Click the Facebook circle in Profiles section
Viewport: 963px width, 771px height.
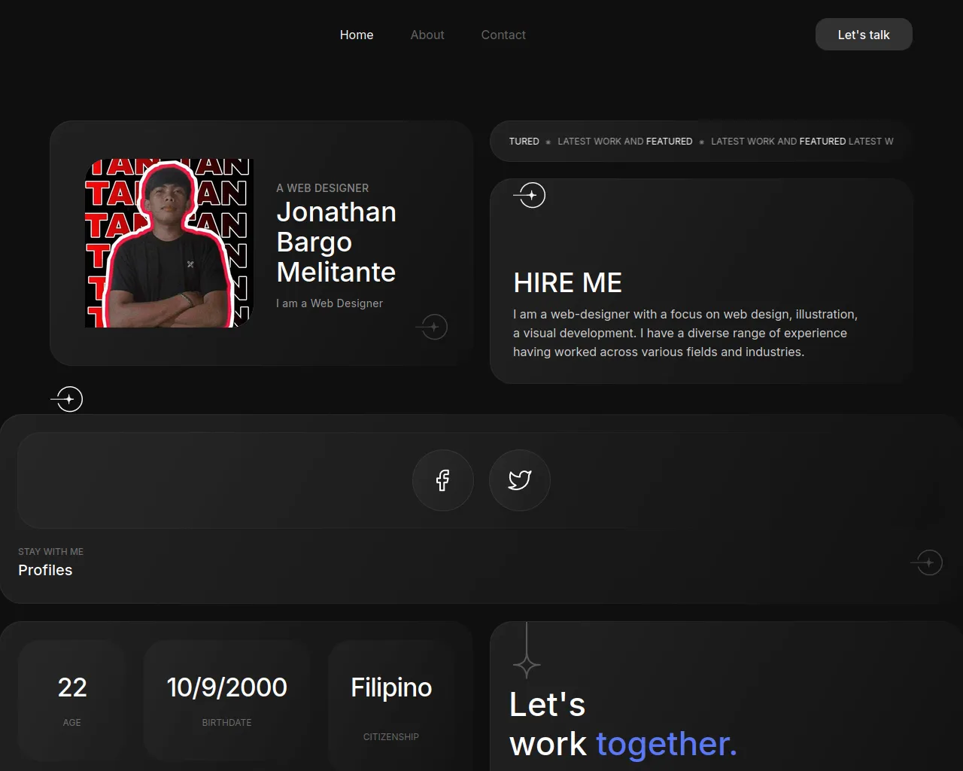pyautogui.click(x=443, y=480)
